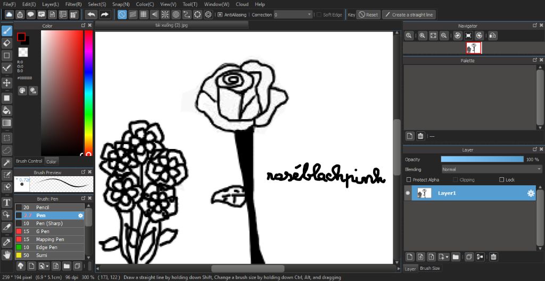The height and width of the screenshot is (281, 545).
Task: Click the cloud icon in top toolbar
Action: tap(9, 14)
